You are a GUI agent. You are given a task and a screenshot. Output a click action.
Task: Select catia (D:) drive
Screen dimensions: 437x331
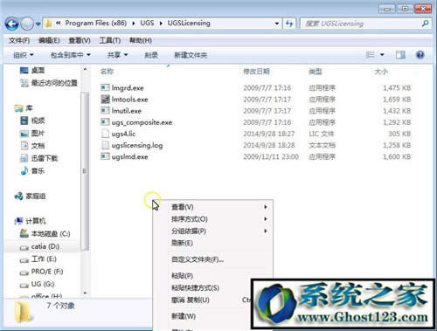[x=39, y=246]
